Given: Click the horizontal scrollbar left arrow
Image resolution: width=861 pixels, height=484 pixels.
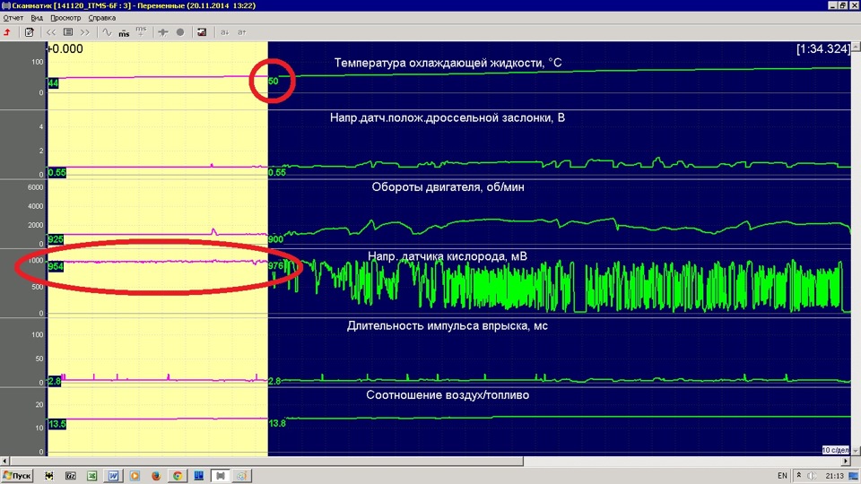Looking at the screenshot, I should click(5, 462).
